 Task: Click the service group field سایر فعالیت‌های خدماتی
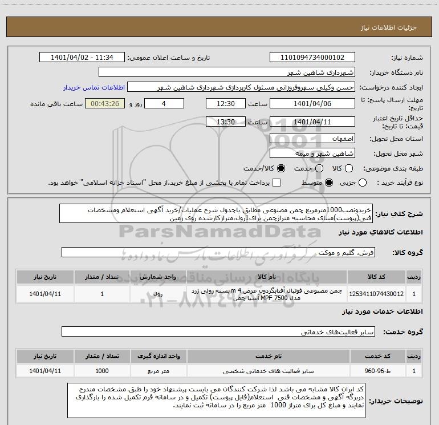point(218,331)
